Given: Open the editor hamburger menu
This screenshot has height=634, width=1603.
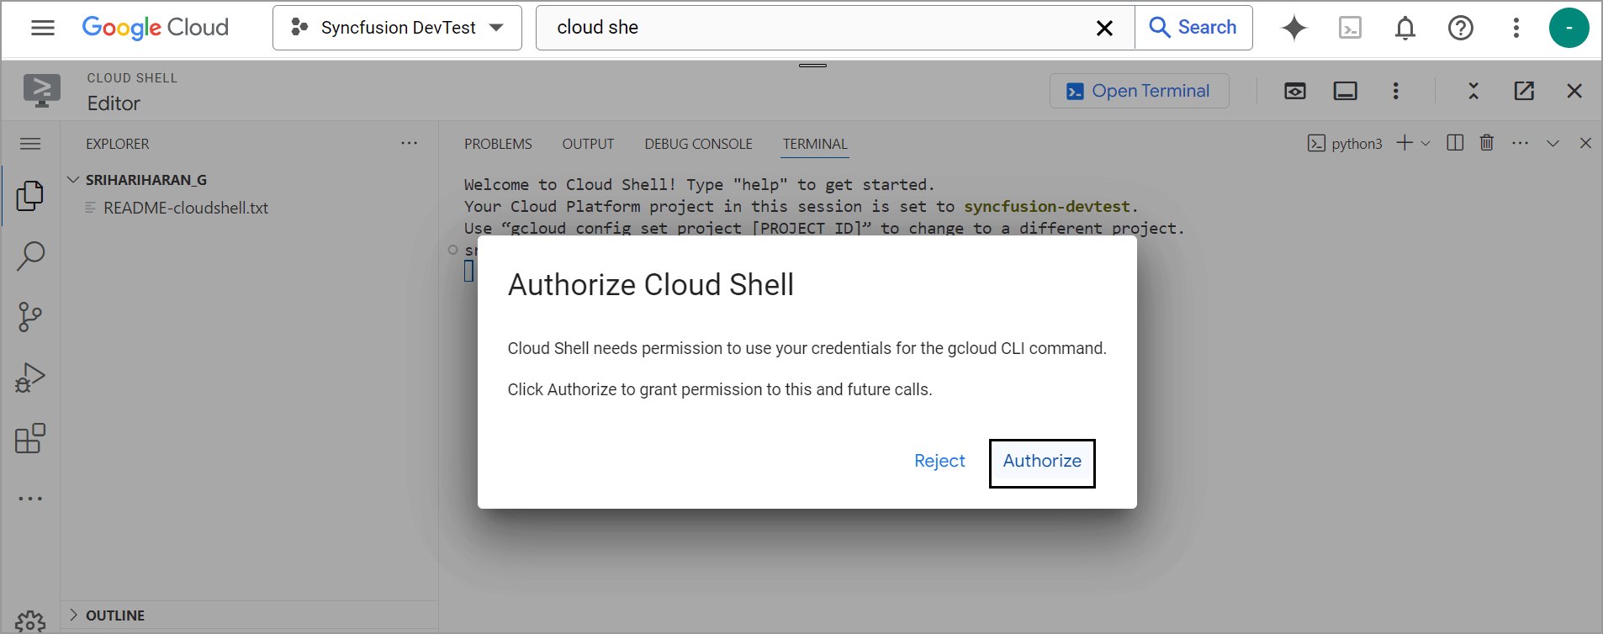Looking at the screenshot, I should [x=30, y=144].
